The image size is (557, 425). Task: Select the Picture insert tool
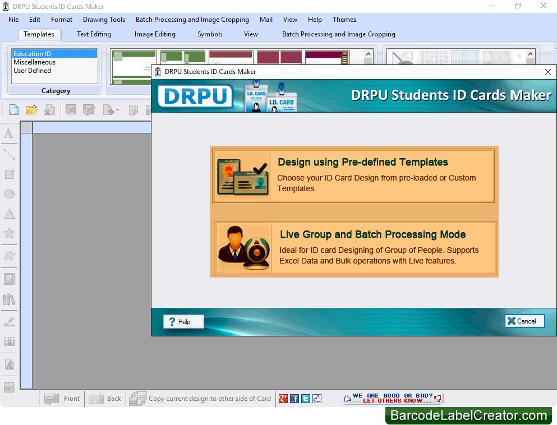pyautogui.click(x=9, y=279)
